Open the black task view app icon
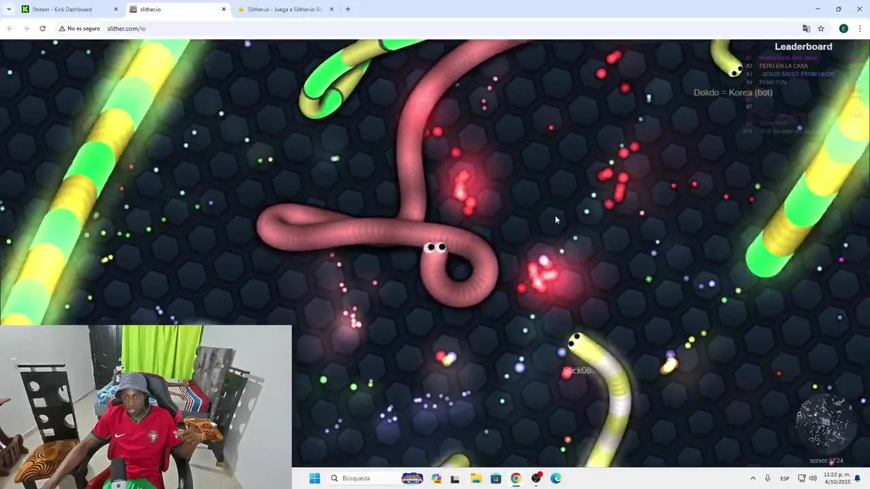 455,478
